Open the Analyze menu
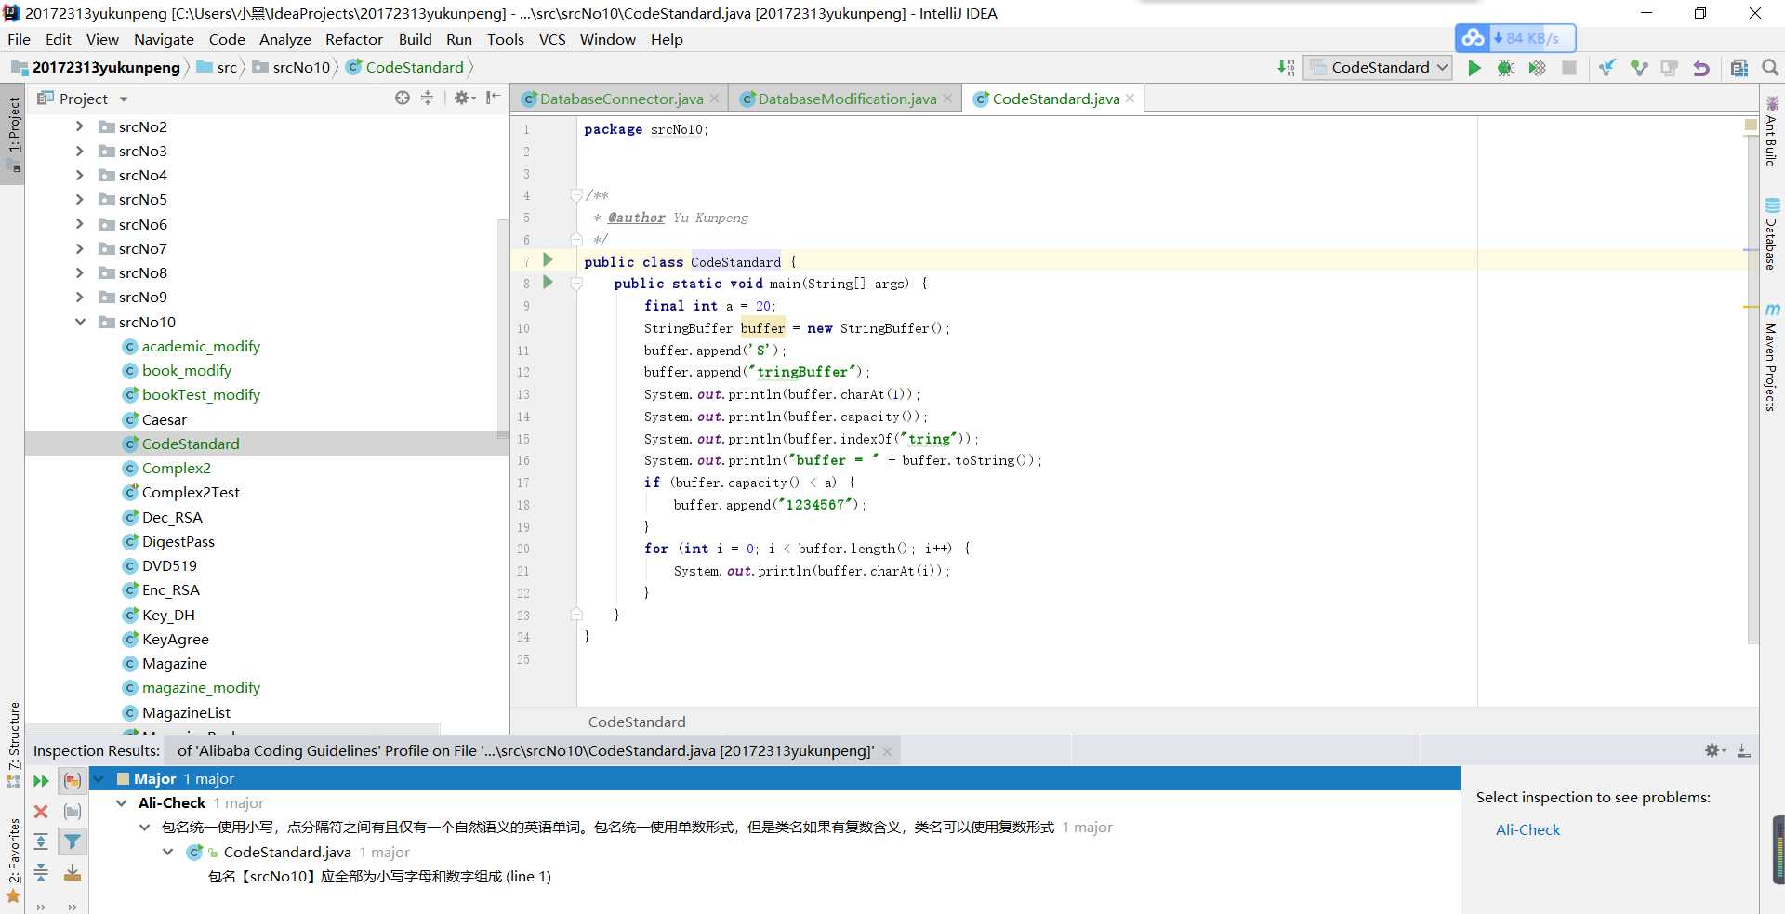Viewport: 1785px width, 914px height. coord(284,39)
